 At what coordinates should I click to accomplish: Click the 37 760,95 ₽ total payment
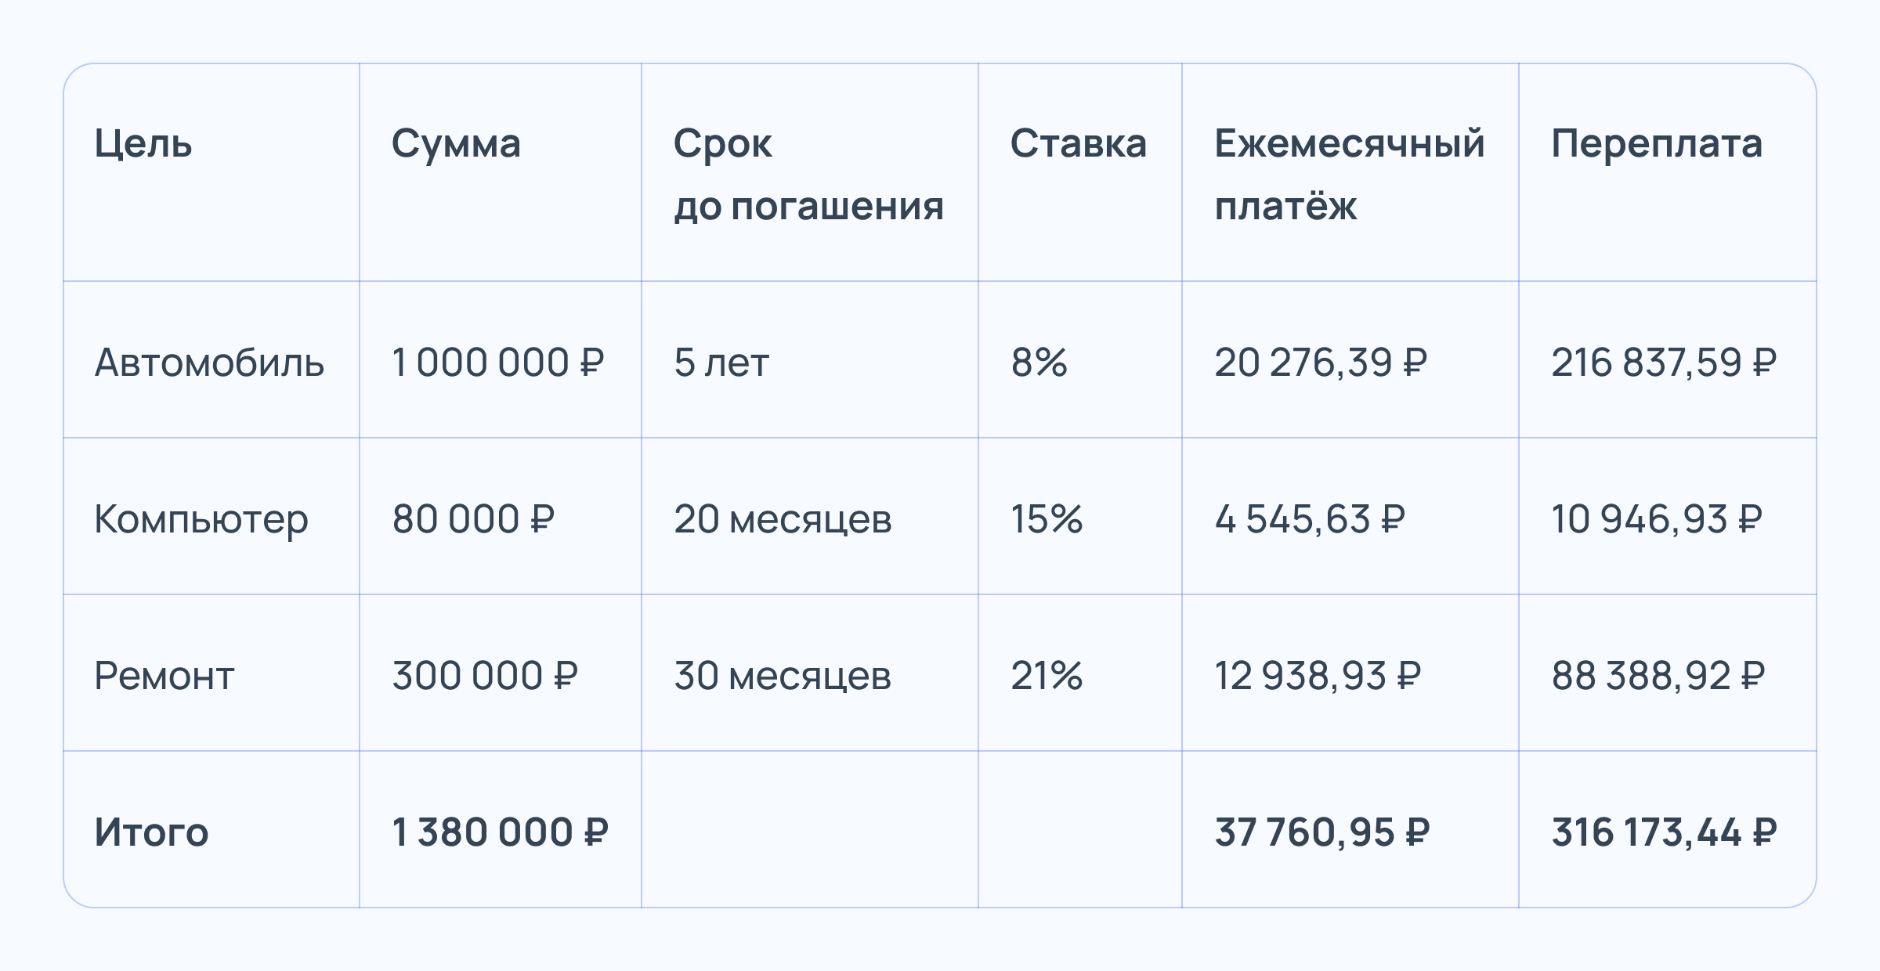[x=1322, y=832]
